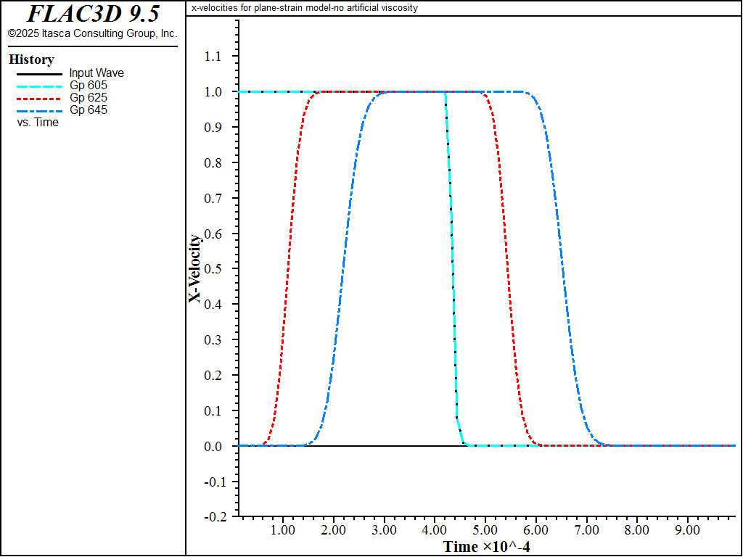743x557 pixels.
Task: Click the X-Velocity axis label
Action: (x=195, y=268)
